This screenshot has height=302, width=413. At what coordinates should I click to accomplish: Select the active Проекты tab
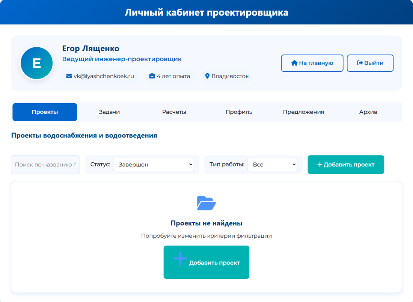[45, 112]
